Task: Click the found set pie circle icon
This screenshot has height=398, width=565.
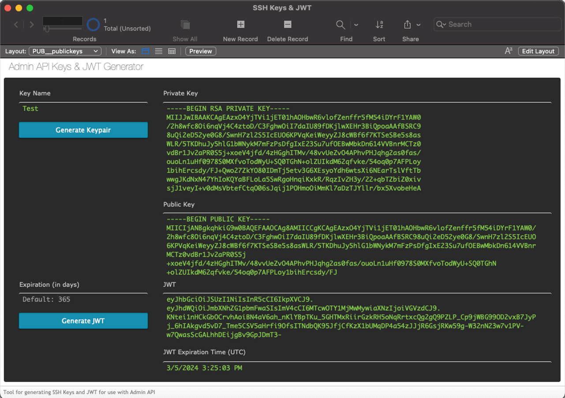Action: point(93,25)
